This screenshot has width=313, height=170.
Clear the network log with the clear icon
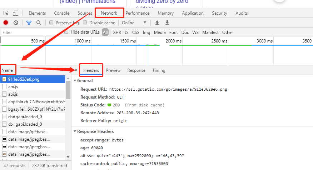16,23
